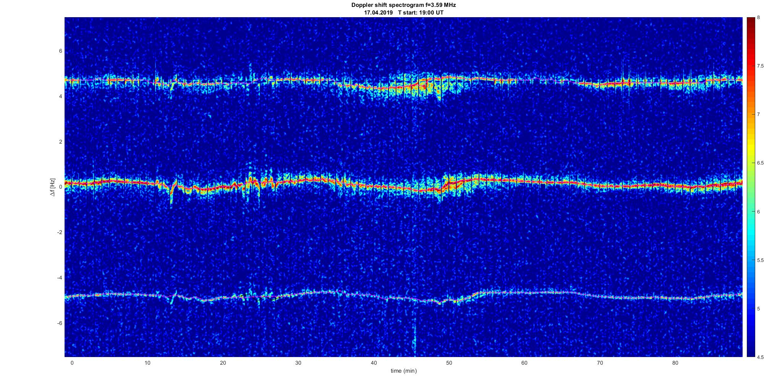Click the y-axis tick label 6
Screen dimensions: 764x383
click(x=60, y=51)
